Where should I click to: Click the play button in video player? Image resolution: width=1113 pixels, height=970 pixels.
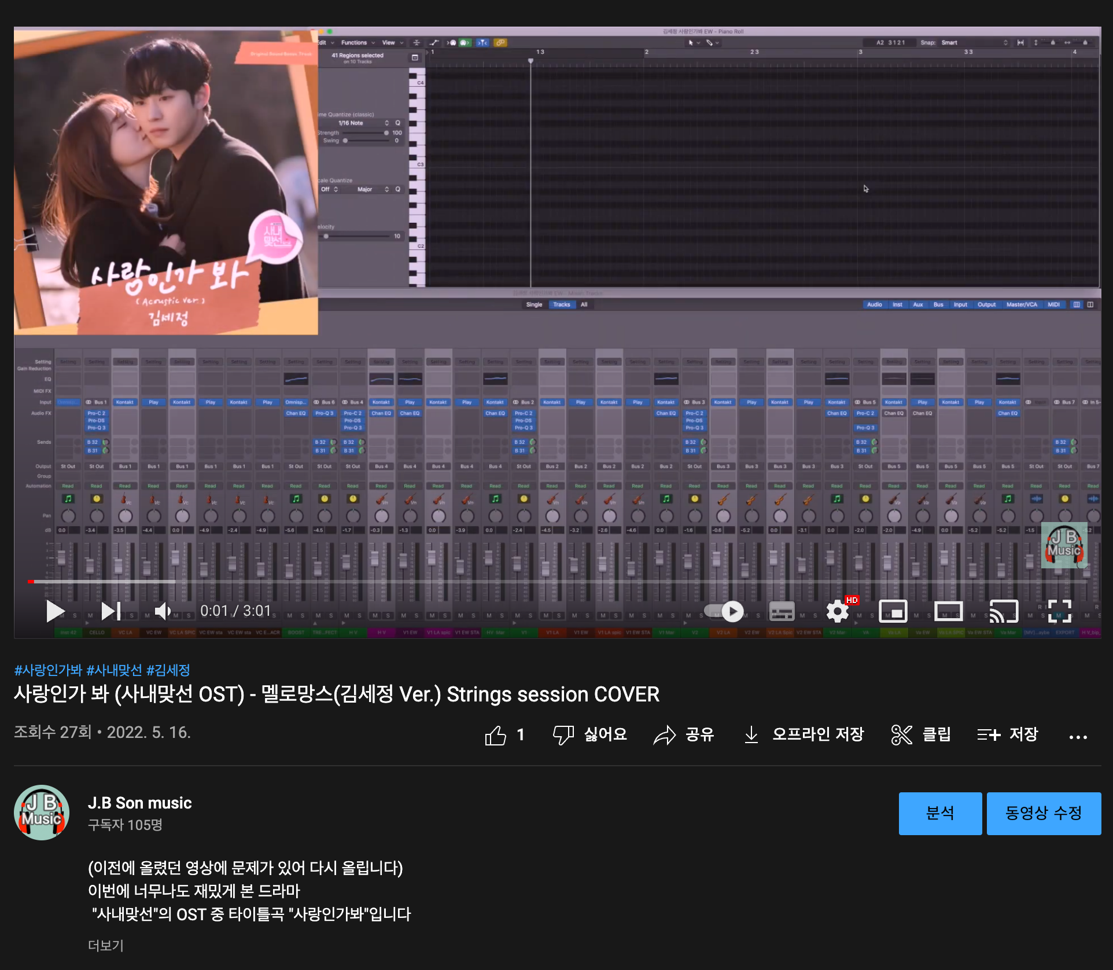(55, 611)
